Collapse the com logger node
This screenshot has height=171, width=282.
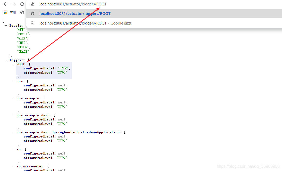(x=13, y=81)
